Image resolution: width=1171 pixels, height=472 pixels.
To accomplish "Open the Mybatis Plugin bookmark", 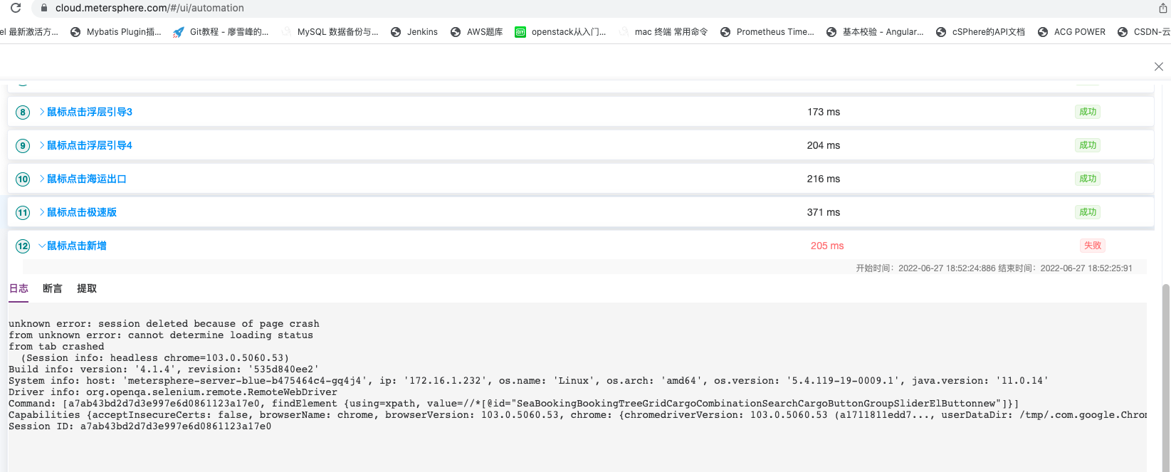I will coord(116,32).
